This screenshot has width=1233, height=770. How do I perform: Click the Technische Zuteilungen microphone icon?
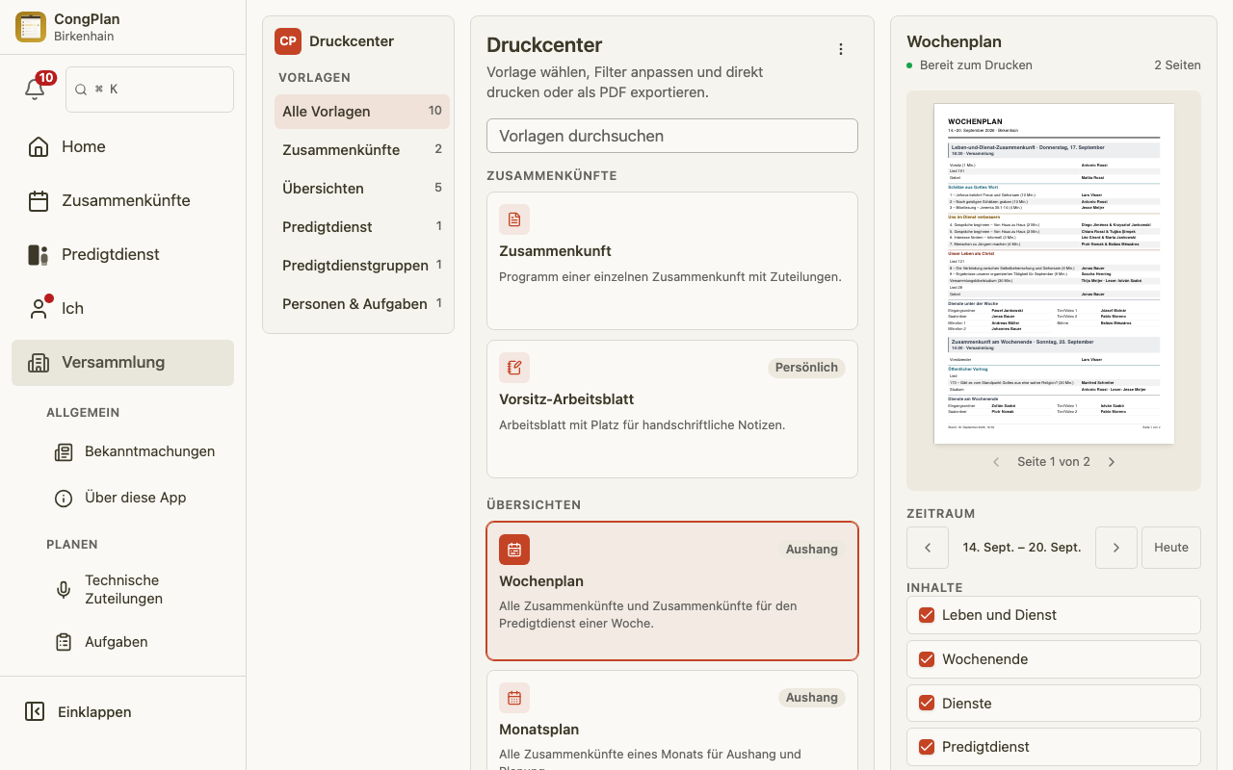click(x=64, y=589)
